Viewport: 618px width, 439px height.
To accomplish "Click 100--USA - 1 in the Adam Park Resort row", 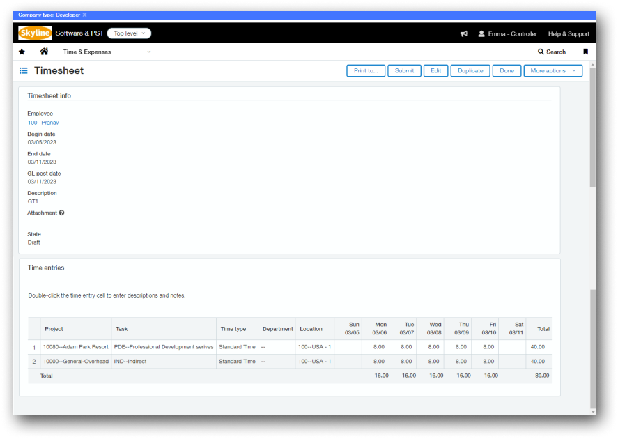I will click(x=314, y=347).
